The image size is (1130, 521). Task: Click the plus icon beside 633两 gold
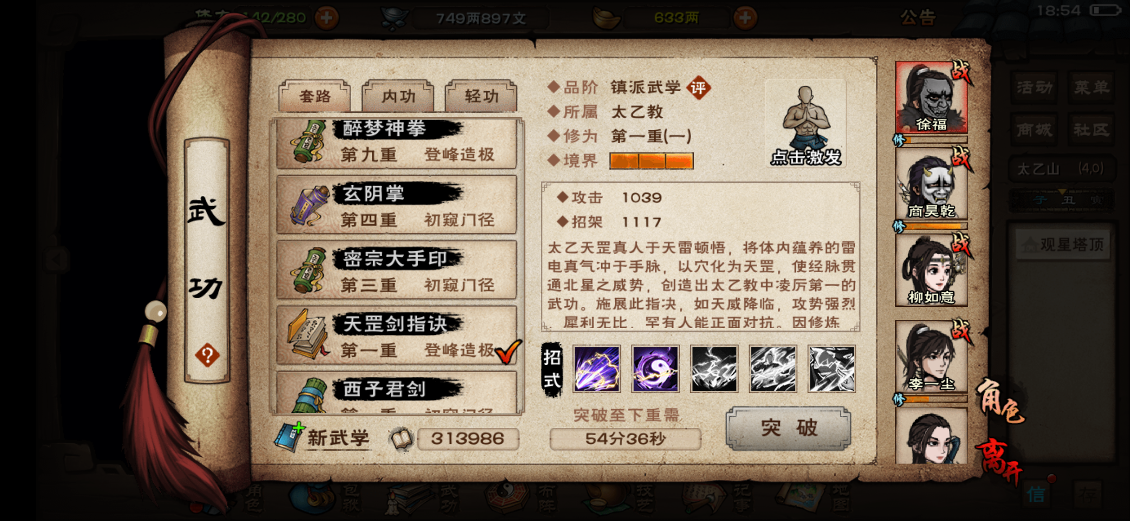(745, 18)
